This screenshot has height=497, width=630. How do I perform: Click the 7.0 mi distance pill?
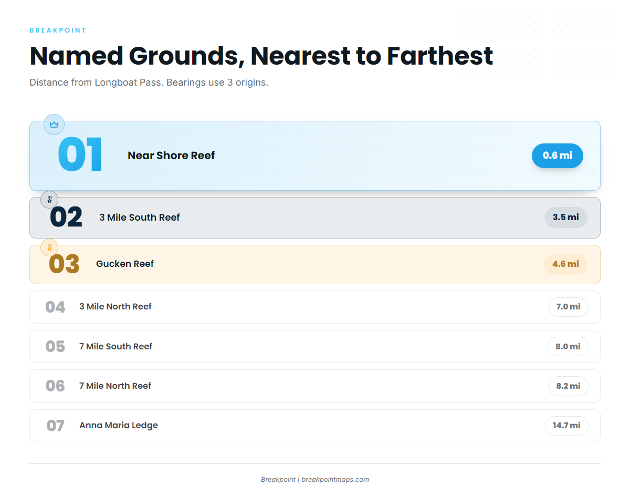pos(569,307)
